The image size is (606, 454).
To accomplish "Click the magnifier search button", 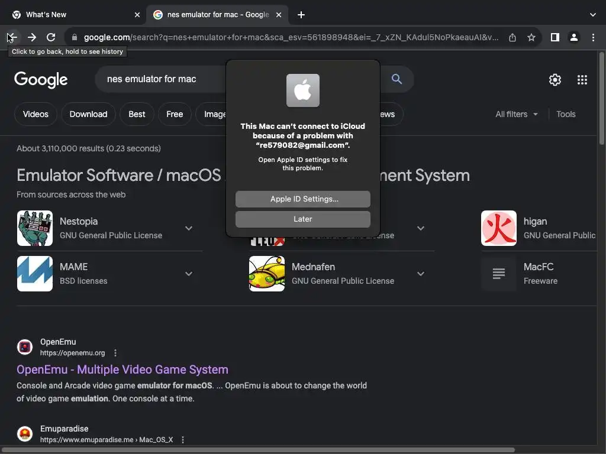I will 397,79.
